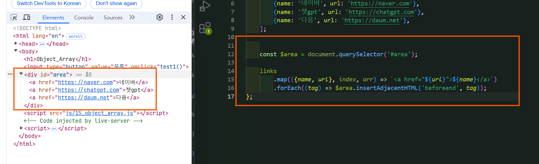Expand the ellipsis inside script tag
This screenshot has width=539, height=164.
(54, 129)
